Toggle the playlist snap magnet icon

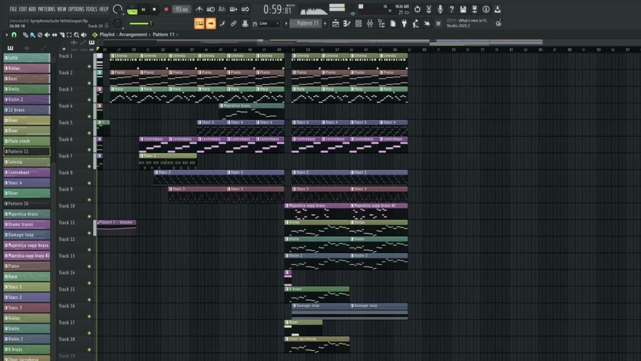coord(14,35)
